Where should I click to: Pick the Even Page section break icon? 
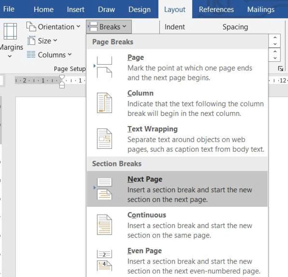[104, 260]
